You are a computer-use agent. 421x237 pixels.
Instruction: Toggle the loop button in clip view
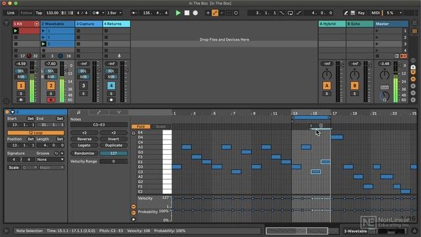tap(36, 133)
